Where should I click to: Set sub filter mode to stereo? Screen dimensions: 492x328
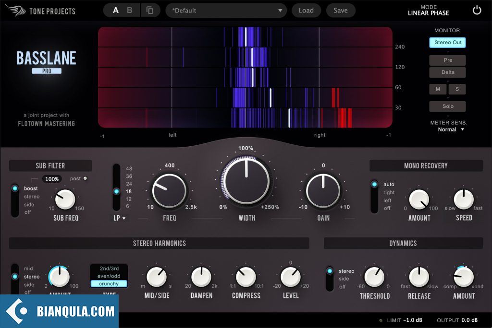(x=32, y=197)
